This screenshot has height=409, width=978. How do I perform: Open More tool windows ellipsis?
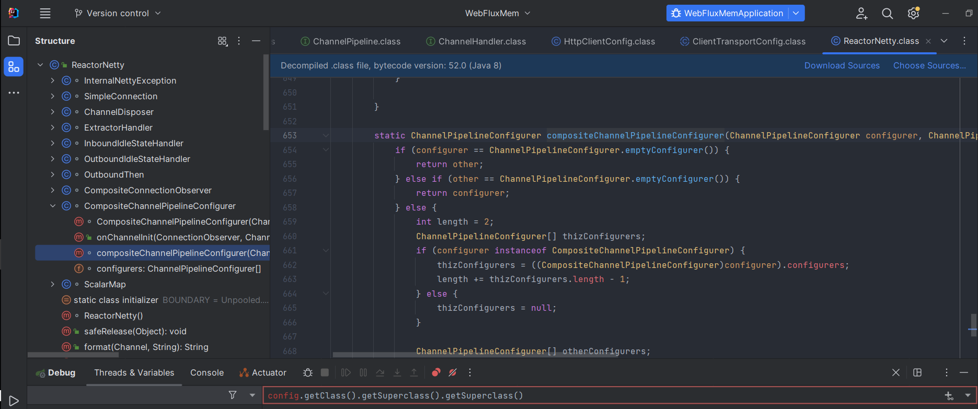point(14,93)
